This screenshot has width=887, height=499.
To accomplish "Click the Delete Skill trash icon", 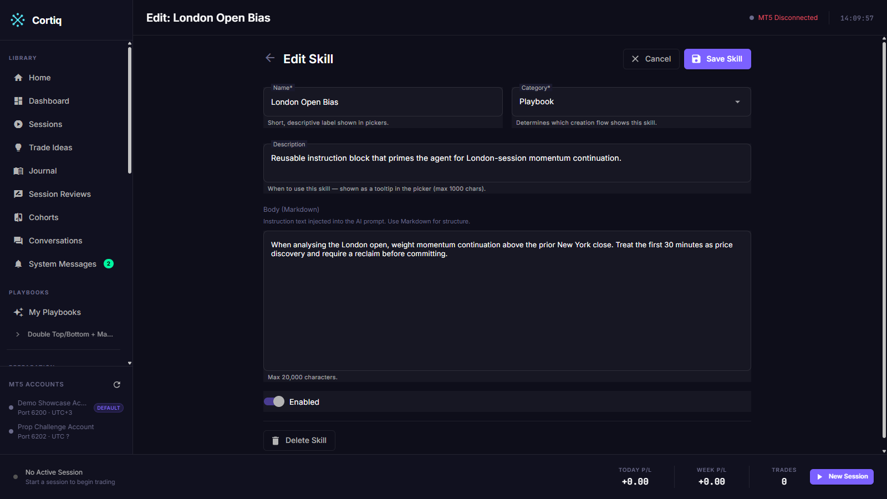I will click(276, 441).
